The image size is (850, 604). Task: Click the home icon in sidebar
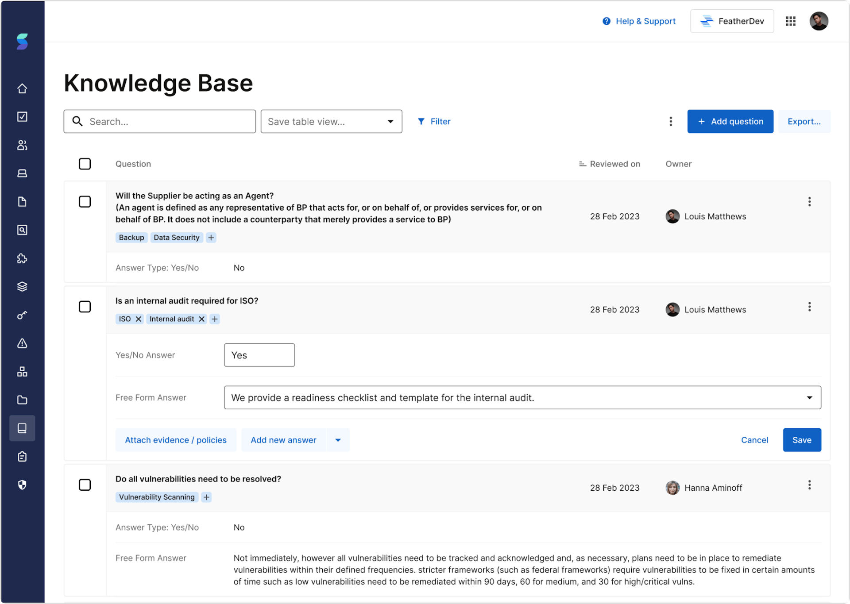tap(22, 88)
